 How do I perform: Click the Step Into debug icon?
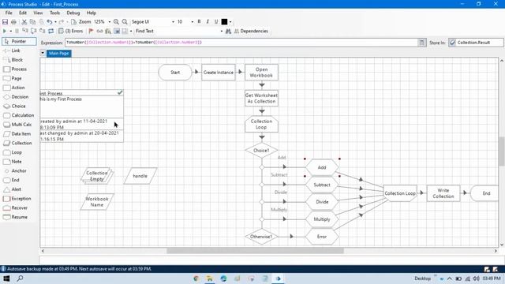tap(25, 32)
